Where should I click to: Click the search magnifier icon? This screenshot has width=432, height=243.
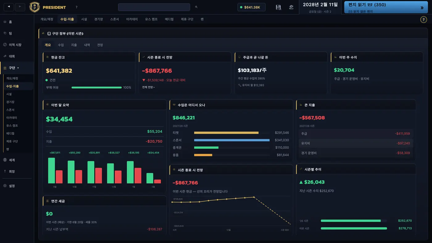coord(196,7)
